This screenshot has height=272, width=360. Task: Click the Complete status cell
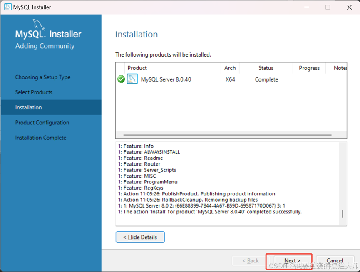pyautogui.click(x=266, y=79)
